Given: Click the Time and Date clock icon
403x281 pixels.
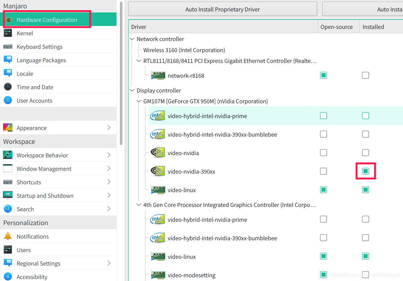Looking at the screenshot, I should pyautogui.click(x=8, y=87).
